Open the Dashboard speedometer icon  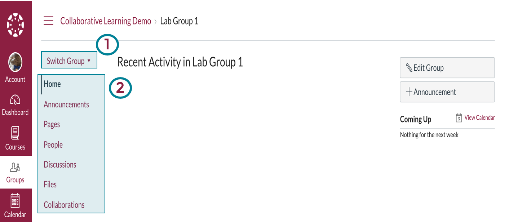15,100
